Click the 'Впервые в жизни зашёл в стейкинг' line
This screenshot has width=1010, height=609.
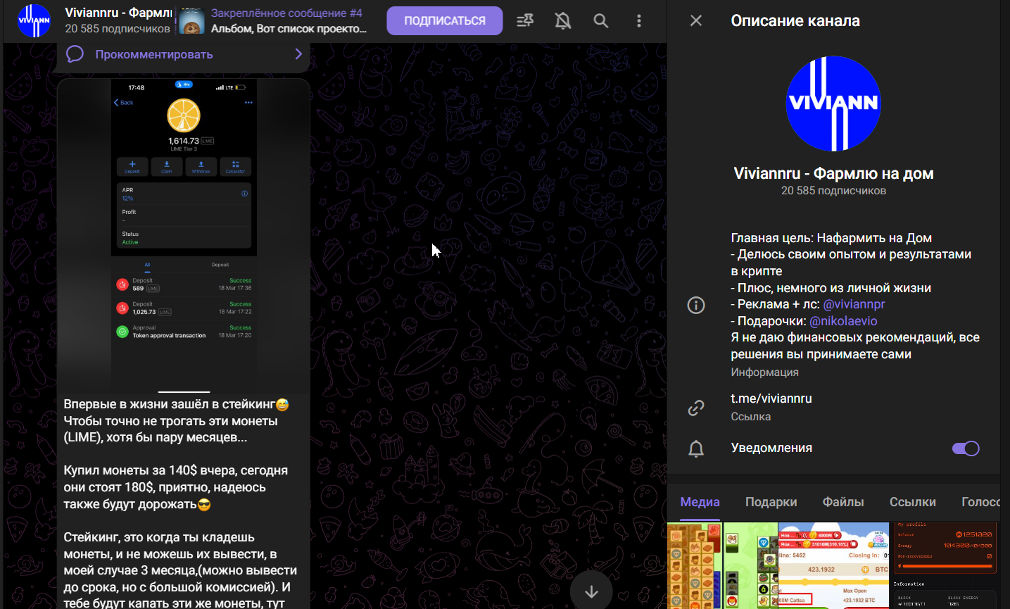[x=176, y=404]
